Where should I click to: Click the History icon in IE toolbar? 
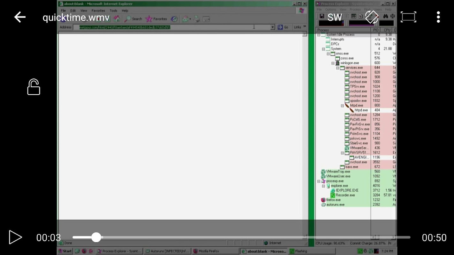tap(174, 19)
